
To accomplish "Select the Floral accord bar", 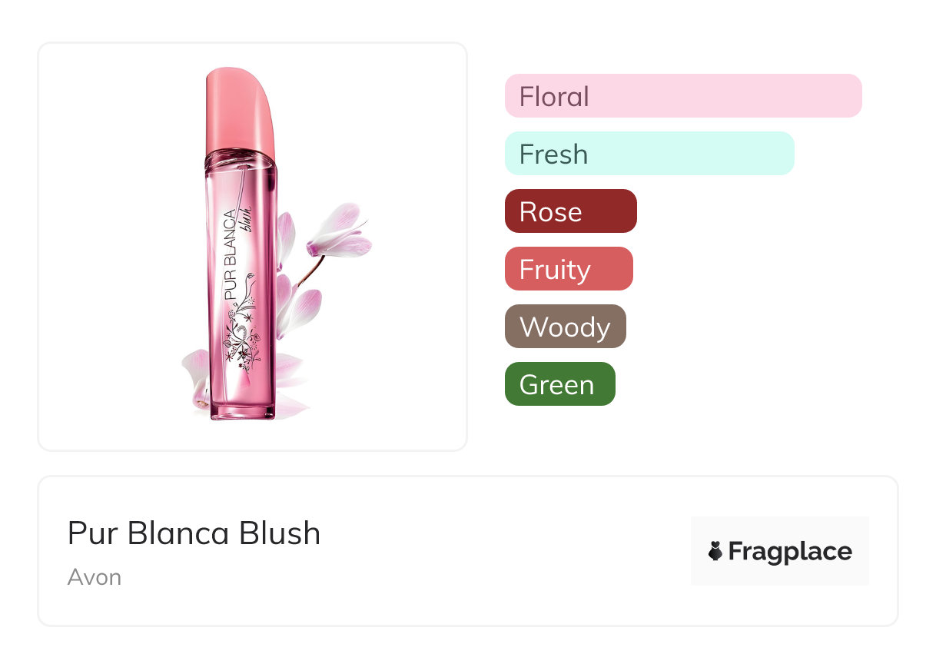I will click(682, 96).
